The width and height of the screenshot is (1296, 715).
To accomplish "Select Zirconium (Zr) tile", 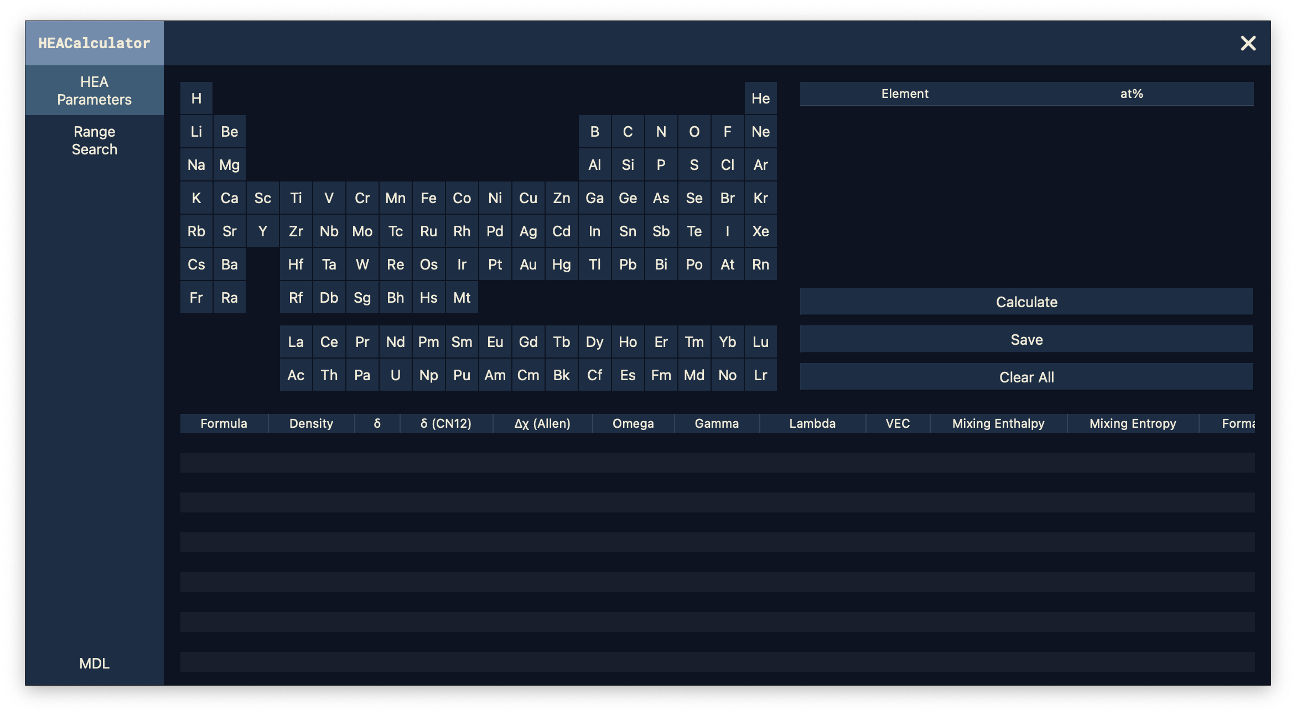I will [296, 231].
